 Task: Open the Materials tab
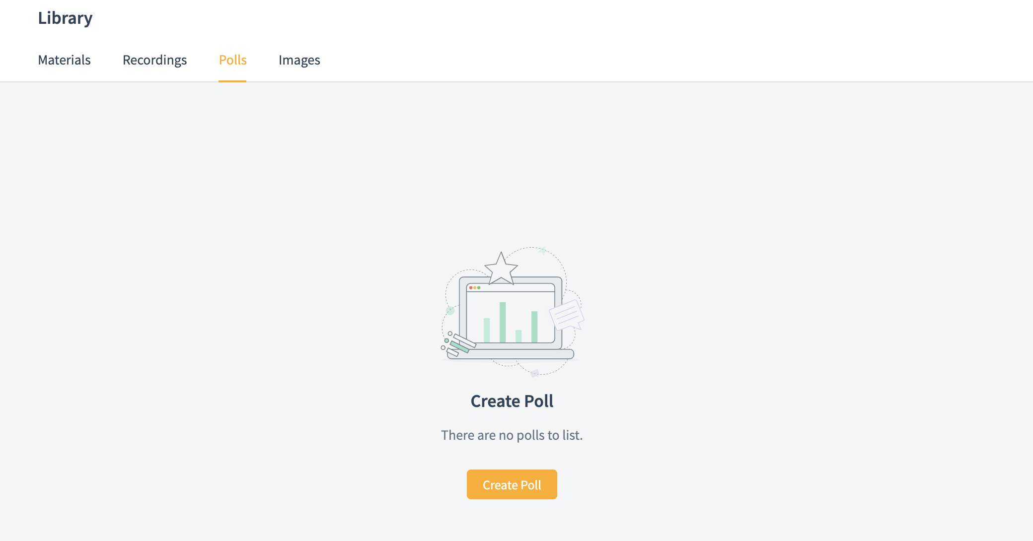pos(64,60)
